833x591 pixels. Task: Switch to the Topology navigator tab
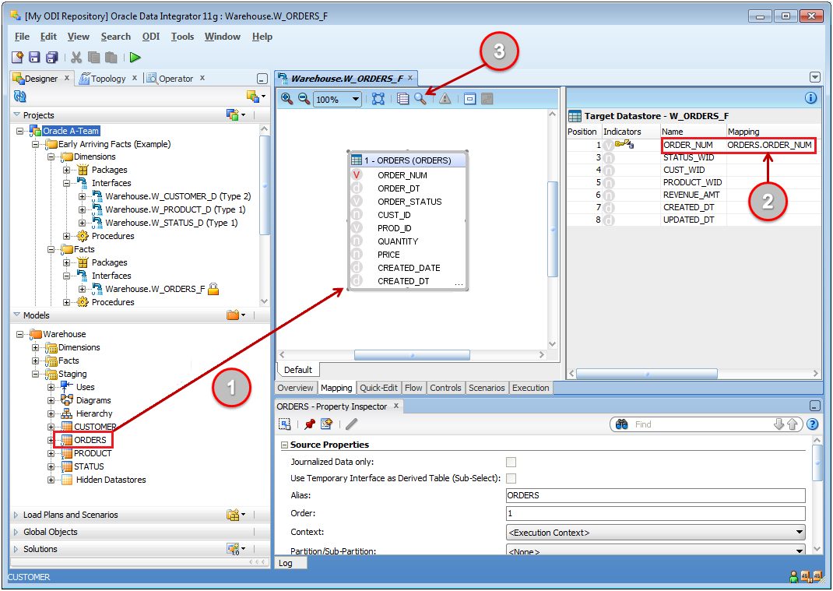pos(107,79)
